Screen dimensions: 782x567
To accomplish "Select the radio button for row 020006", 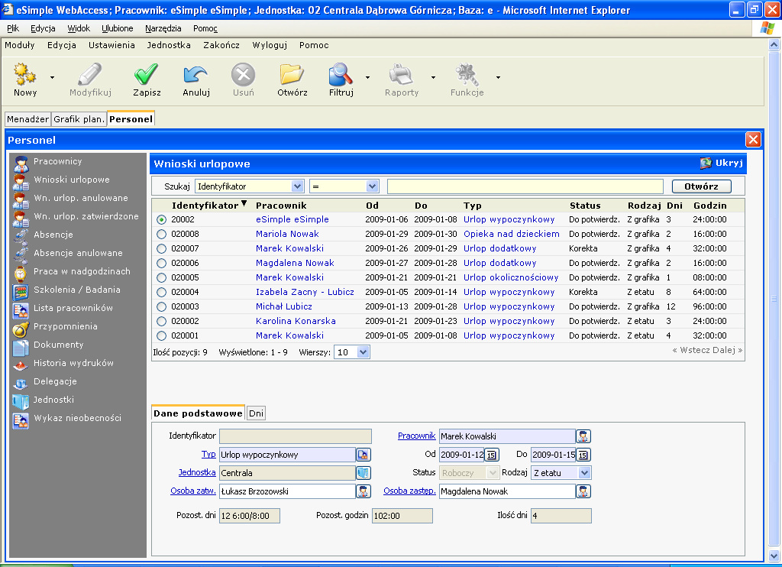I will point(161,263).
